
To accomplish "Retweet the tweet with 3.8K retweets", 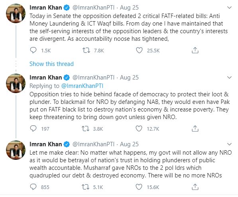I will (x=86, y=129).
